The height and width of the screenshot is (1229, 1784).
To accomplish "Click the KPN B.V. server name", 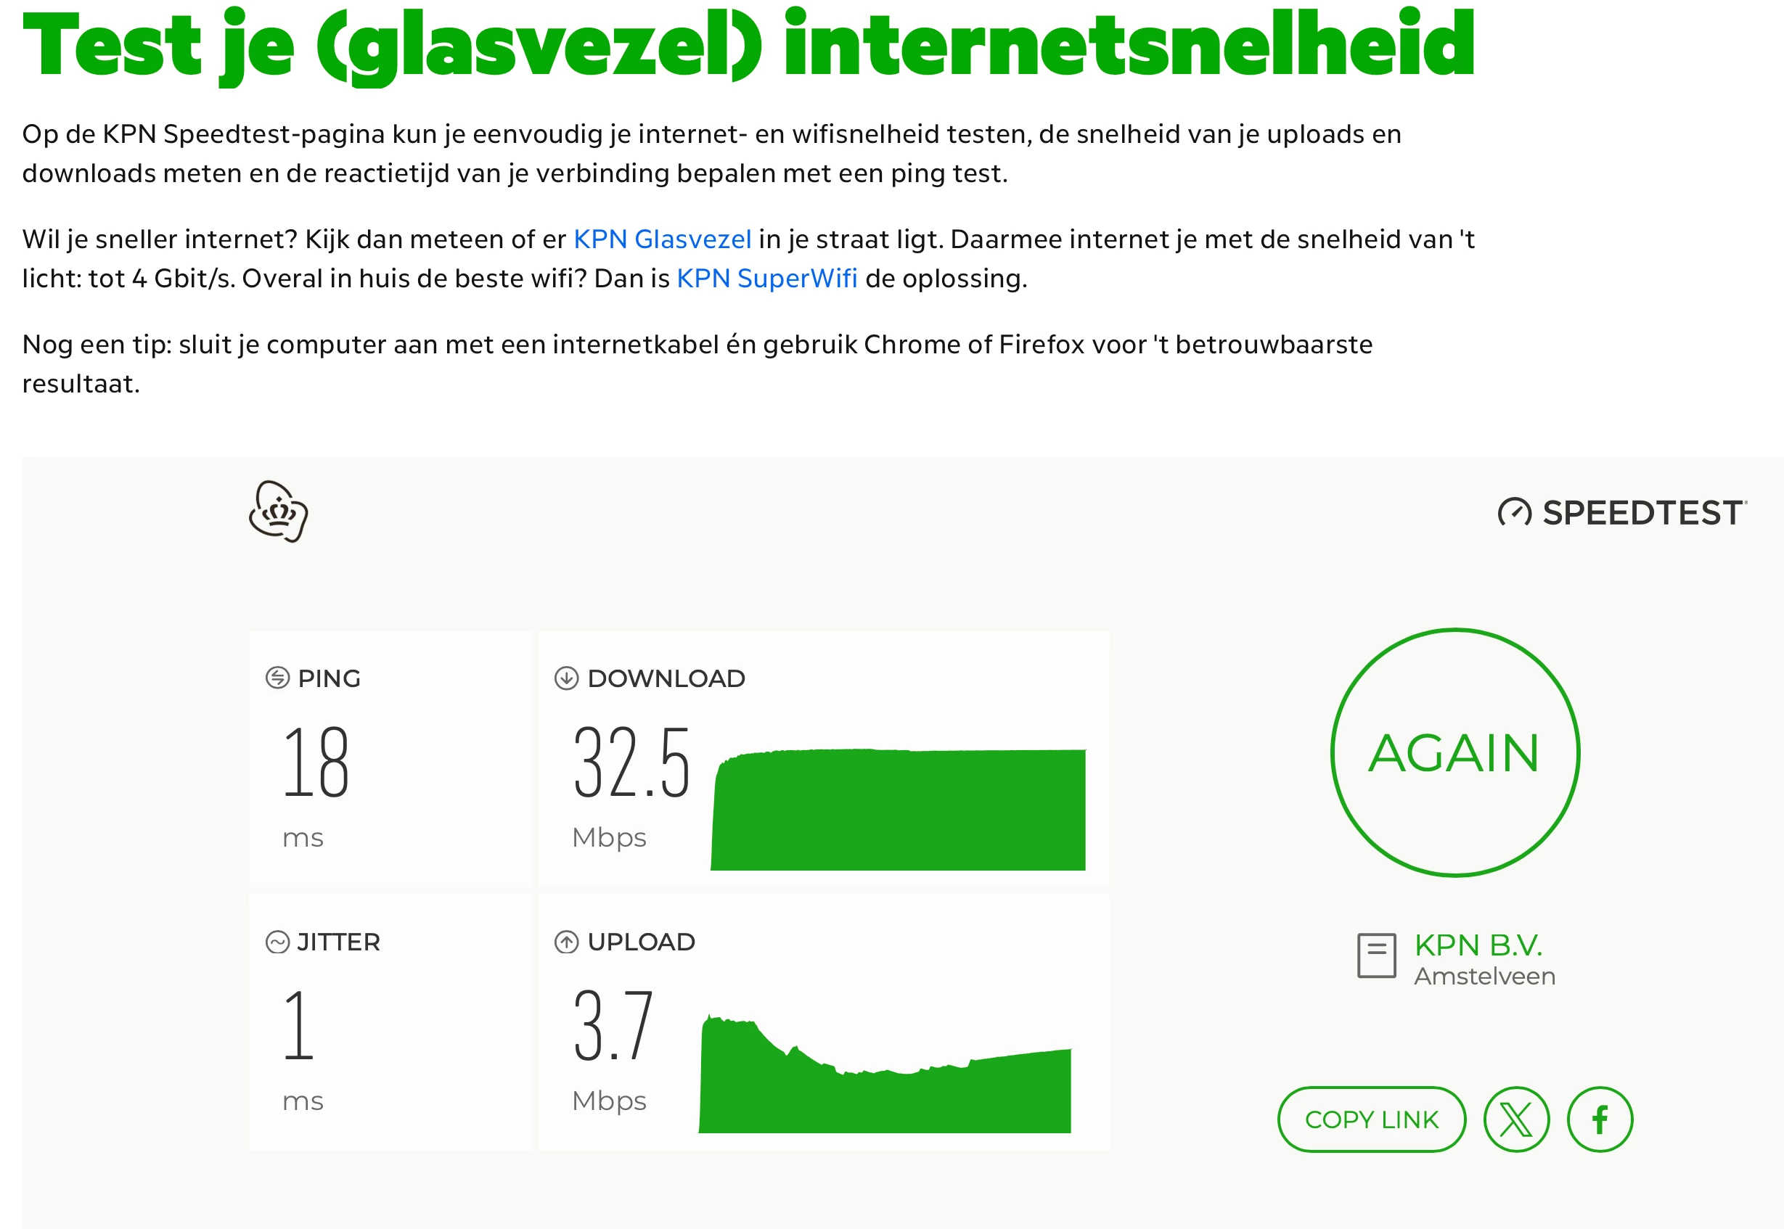I will [x=1478, y=945].
